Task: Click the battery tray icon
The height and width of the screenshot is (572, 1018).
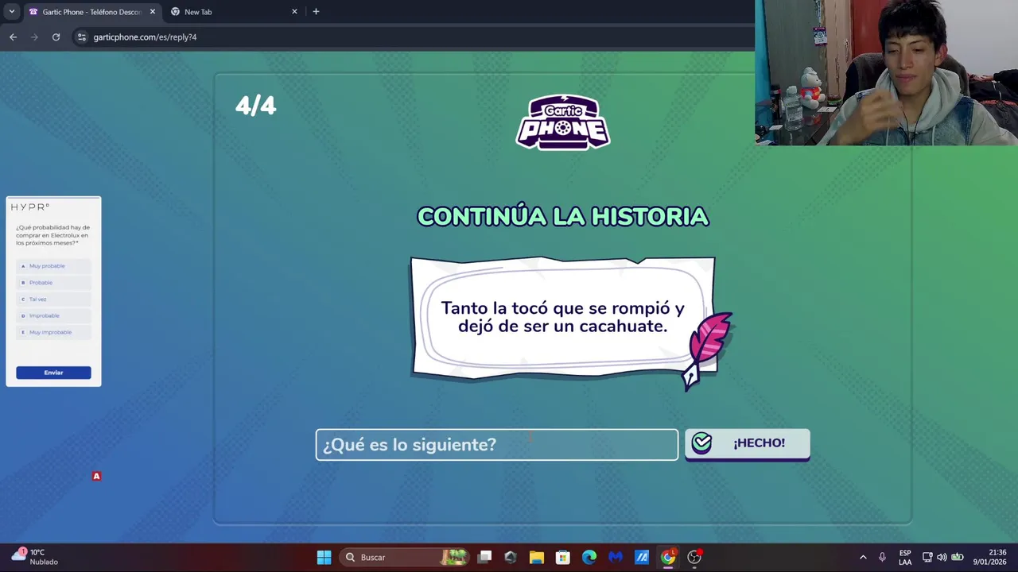Action: pyautogui.click(x=958, y=557)
